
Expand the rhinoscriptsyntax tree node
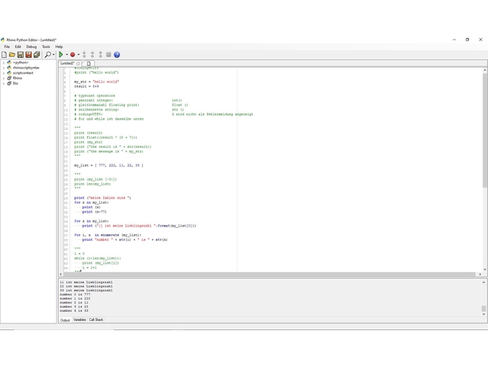coord(4,68)
